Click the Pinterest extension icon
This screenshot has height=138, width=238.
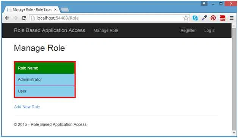(x=213, y=18)
